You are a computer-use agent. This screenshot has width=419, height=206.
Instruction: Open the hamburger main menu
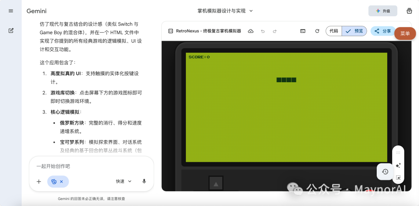11,11
